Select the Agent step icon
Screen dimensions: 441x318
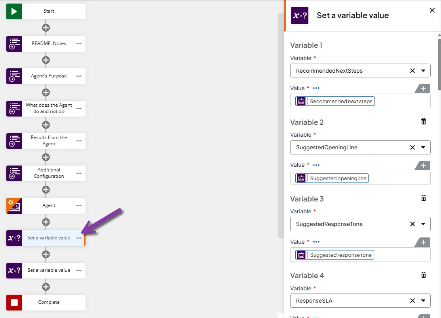tap(14, 206)
